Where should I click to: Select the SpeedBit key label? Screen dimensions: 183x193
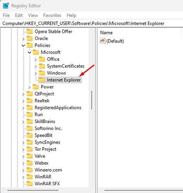[43, 135]
